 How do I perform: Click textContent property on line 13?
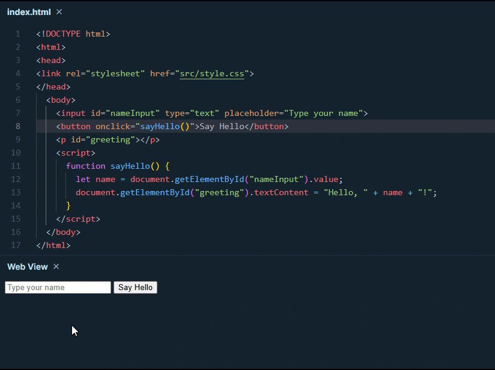[281, 193]
